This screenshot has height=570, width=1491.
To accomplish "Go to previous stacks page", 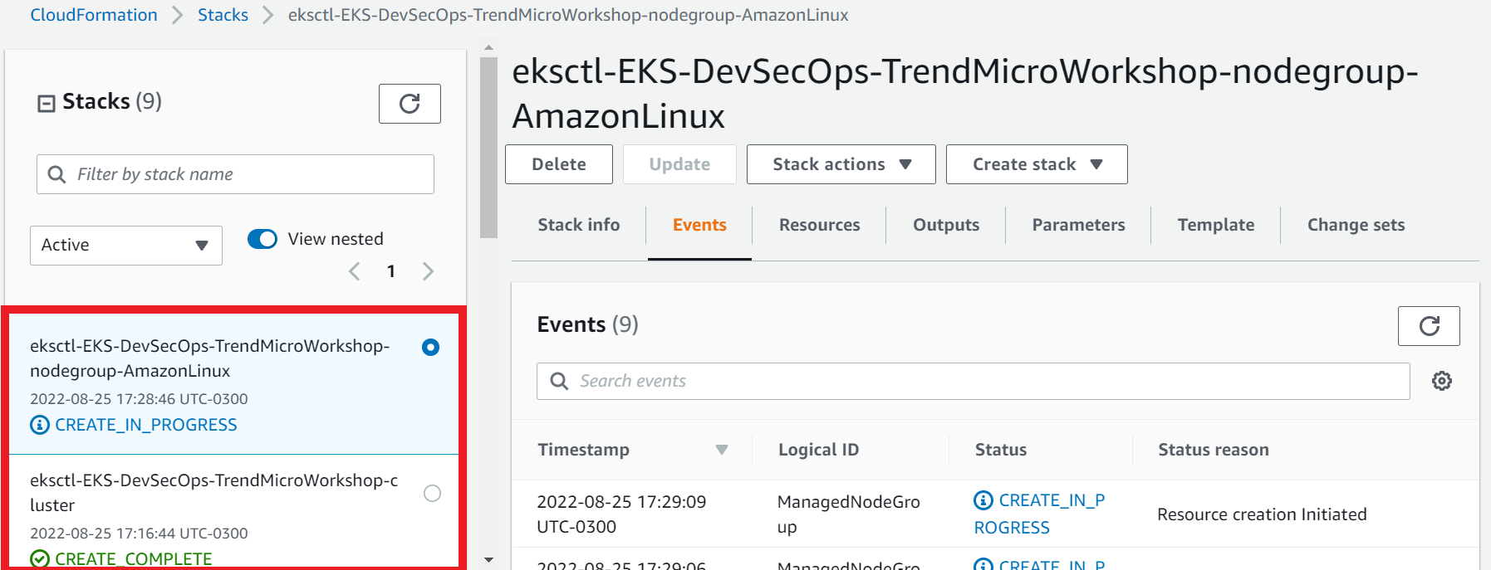I will click(x=355, y=271).
